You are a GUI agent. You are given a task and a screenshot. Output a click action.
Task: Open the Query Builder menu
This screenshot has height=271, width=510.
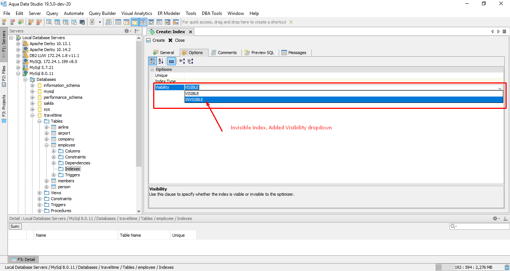(102, 13)
